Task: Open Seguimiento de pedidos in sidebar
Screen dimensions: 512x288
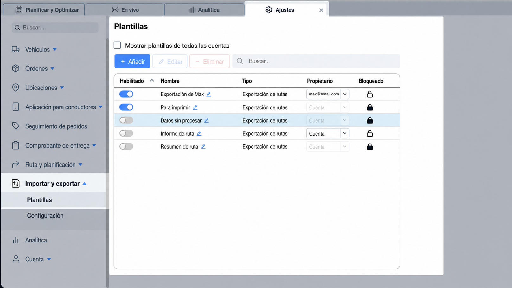Action: (56, 126)
